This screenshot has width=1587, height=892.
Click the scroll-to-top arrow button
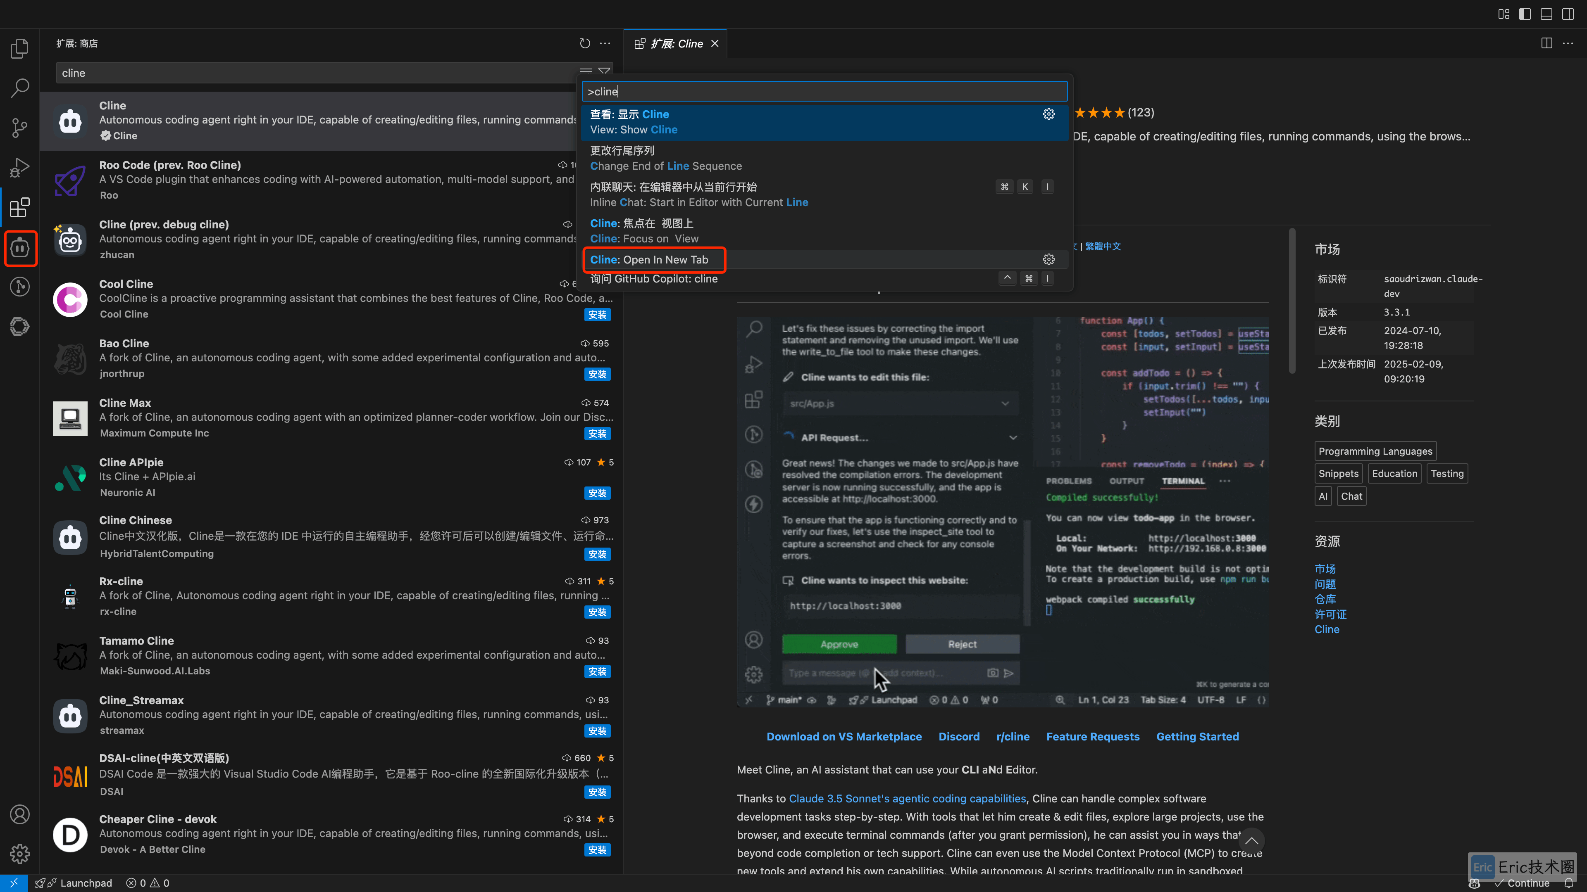click(x=1251, y=841)
